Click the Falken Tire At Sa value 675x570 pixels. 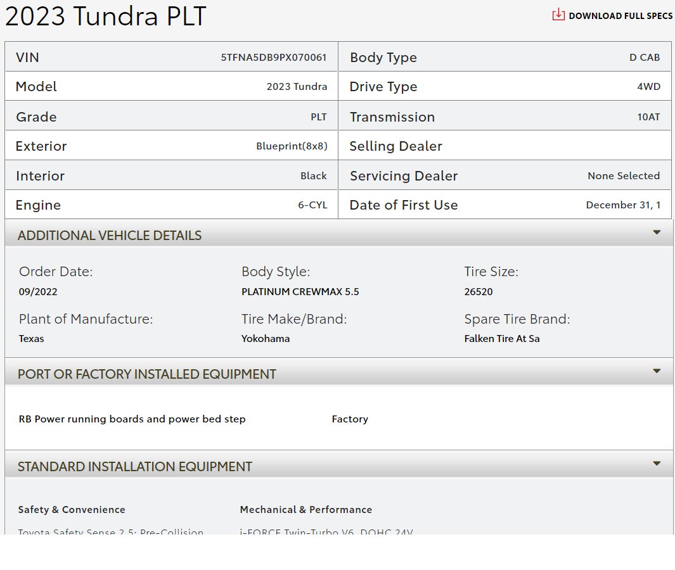point(502,339)
